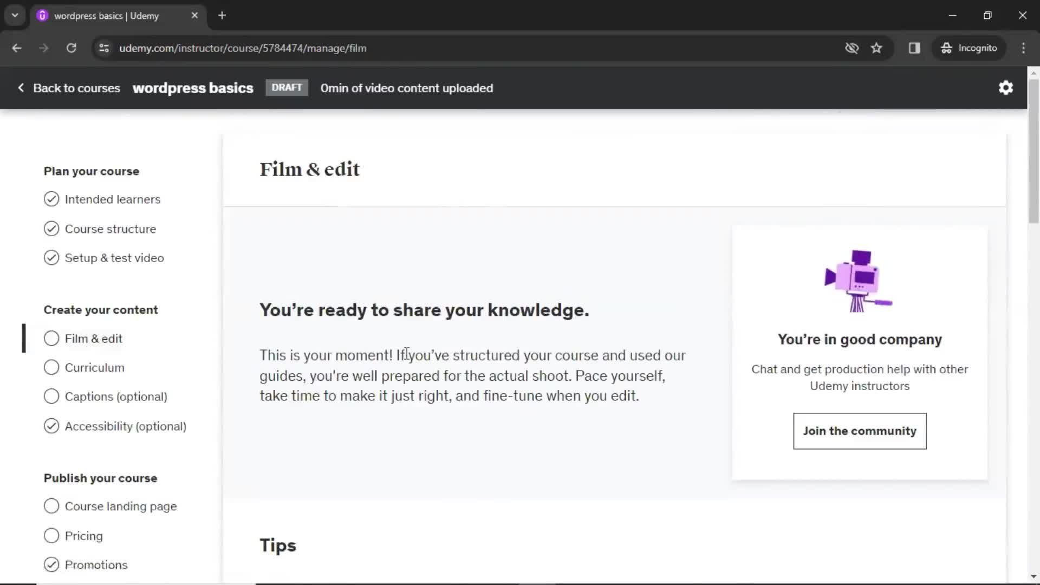This screenshot has width=1040, height=585.
Task: Click the DRAFT status label
Action: coord(285,87)
